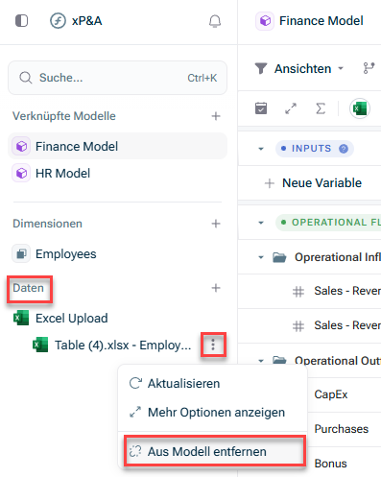The height and width of the screenshot is (477, 381).
Task: Collapse the INPUTS section arrow
Action: coord(261,149)
